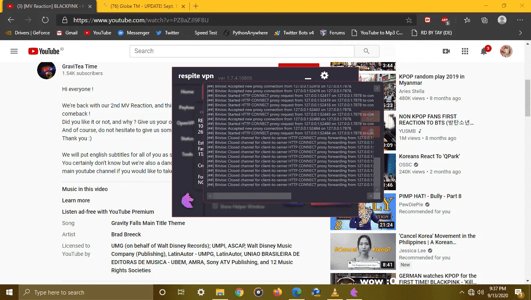
Task: Expand the bookmarks bar overflow chevron
Action: click(x=520, y=33)
